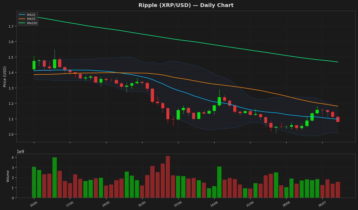
Task: Click the volume axis tick 3
Action: coord(13,168)
